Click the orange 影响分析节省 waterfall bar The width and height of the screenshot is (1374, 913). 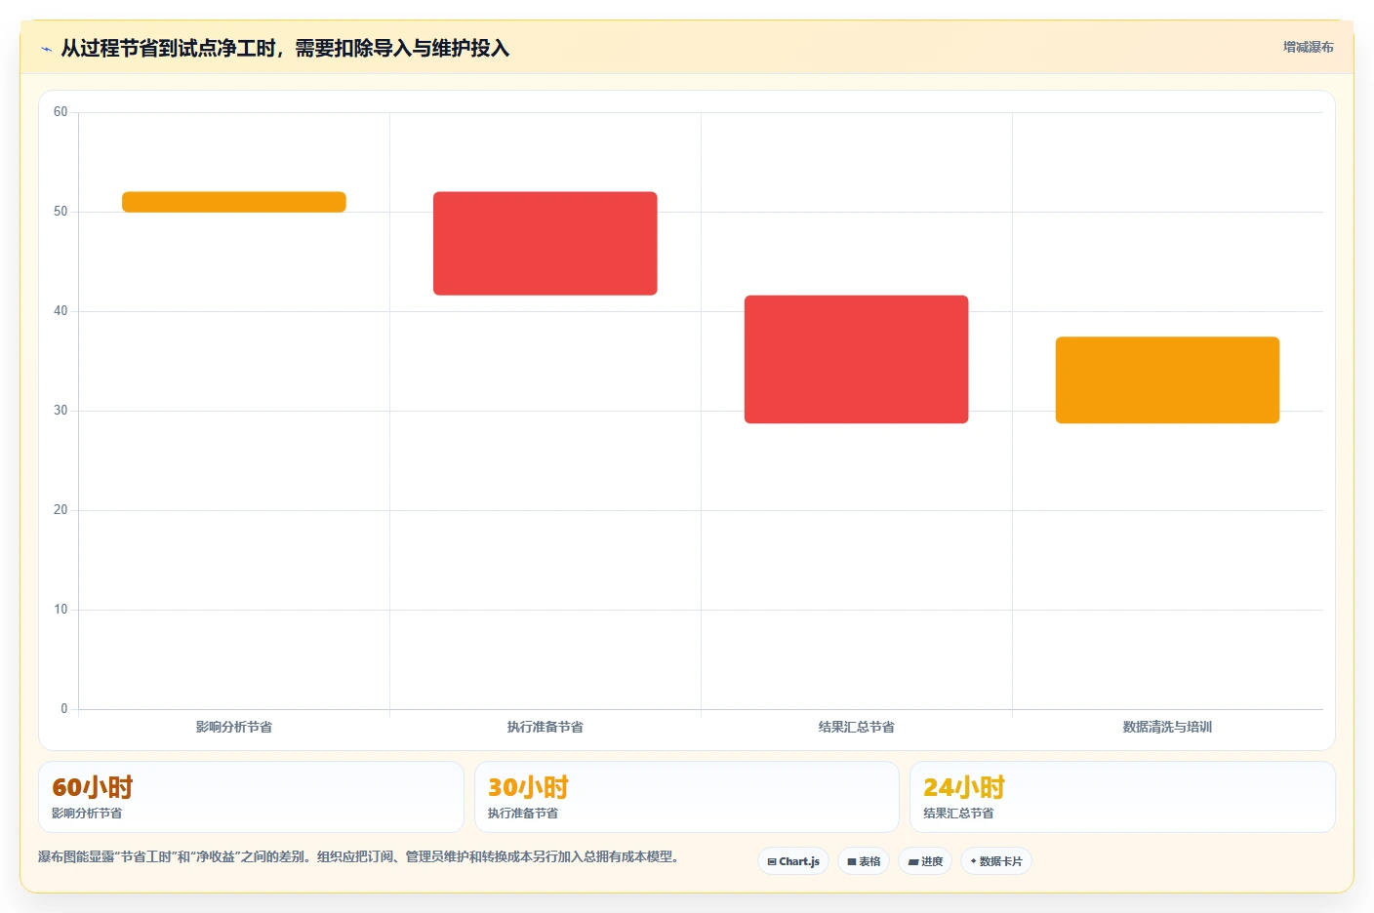point(234,202)
